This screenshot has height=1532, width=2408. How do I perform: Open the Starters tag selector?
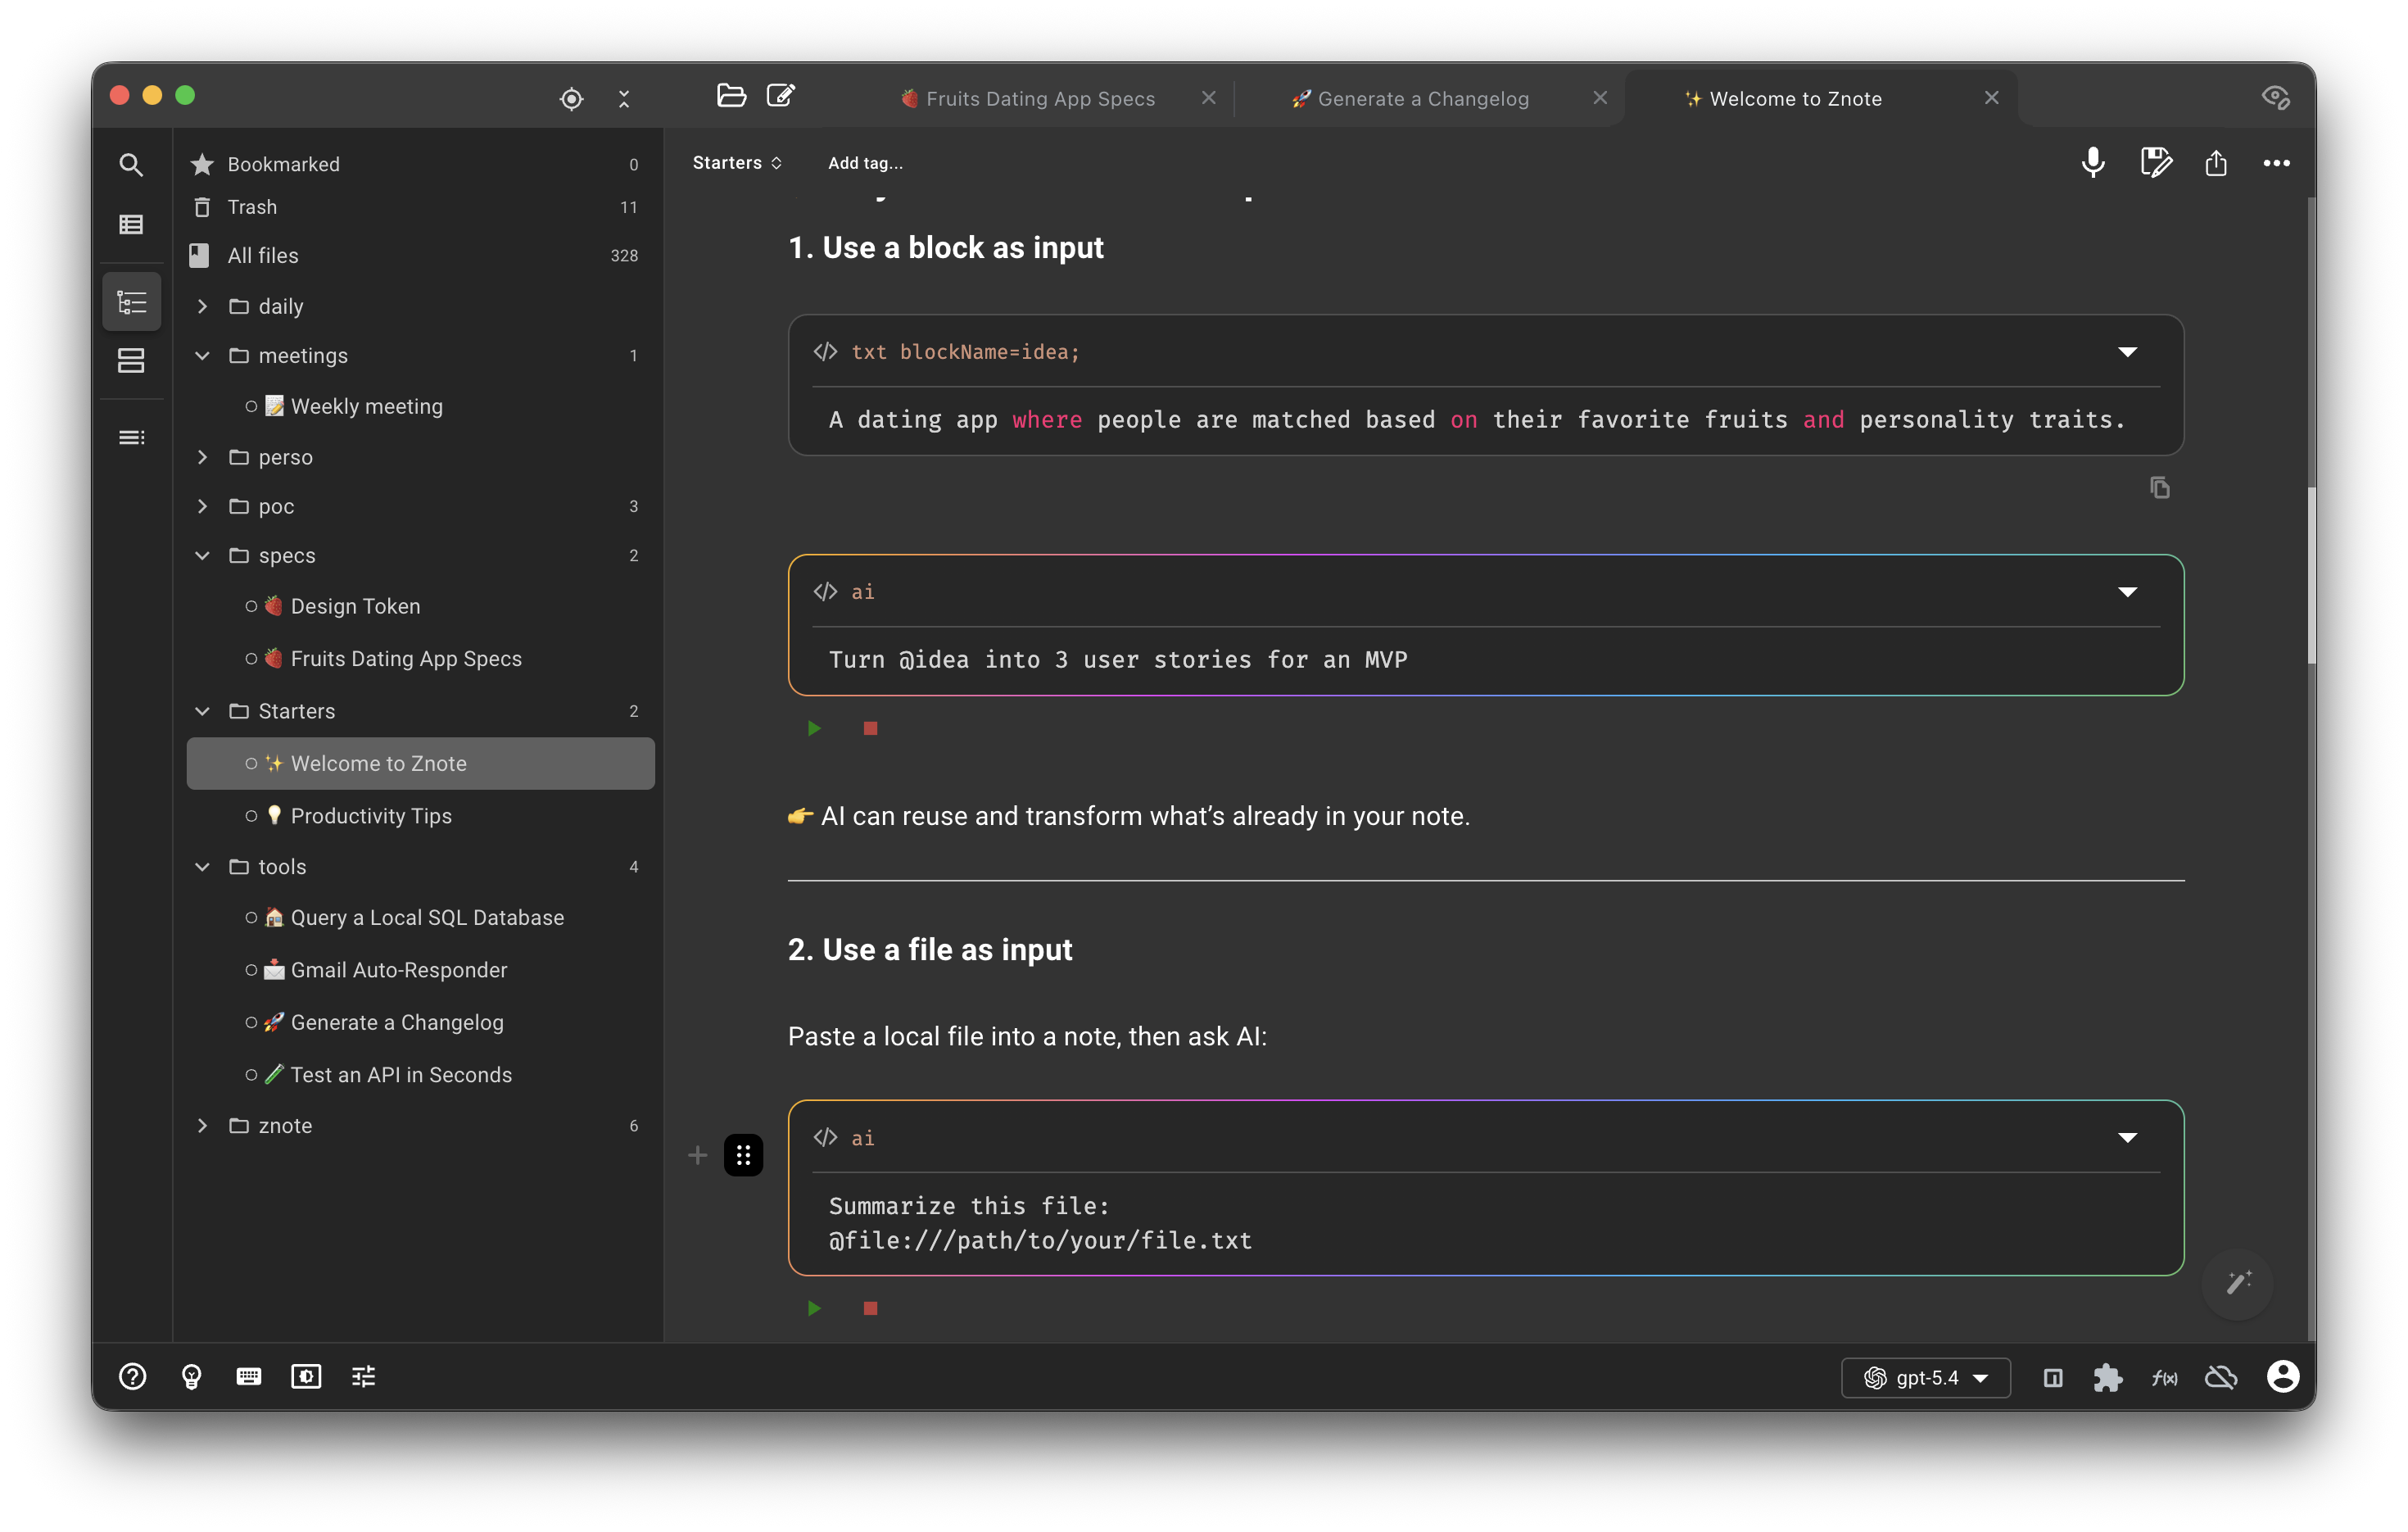(x=737, y=162)
